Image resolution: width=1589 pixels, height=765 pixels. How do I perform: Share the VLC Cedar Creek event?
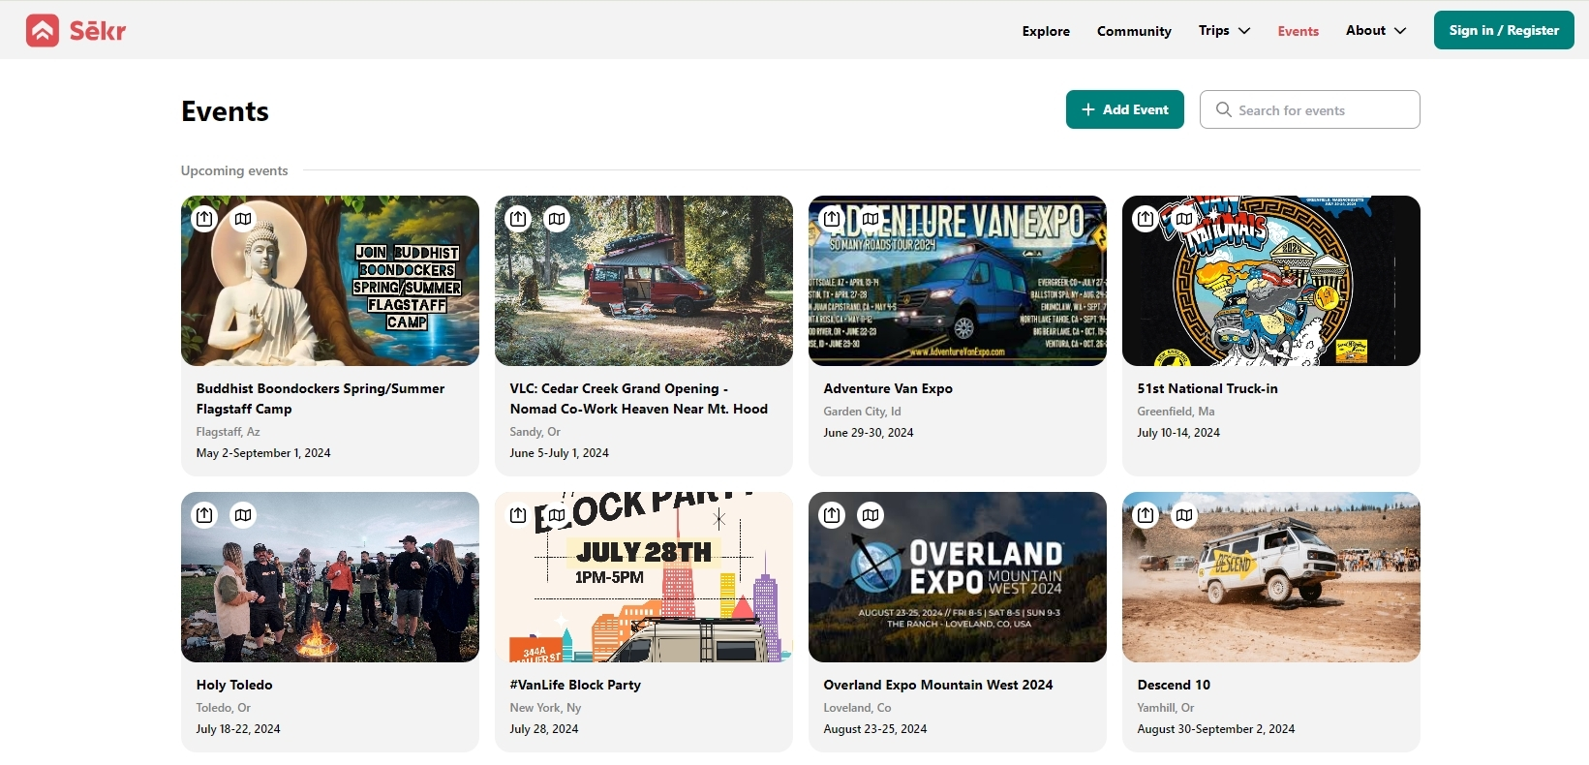coord(518,219)
